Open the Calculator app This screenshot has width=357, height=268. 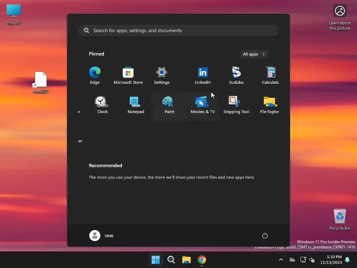click(270, 75)
